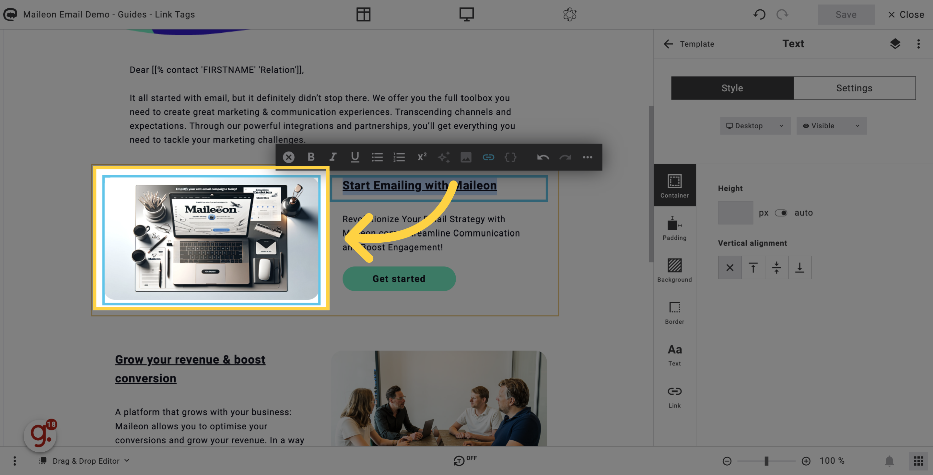Click the Text style icon in panel
This screenshot has width=933, height=475.
[x=674, y=354]
